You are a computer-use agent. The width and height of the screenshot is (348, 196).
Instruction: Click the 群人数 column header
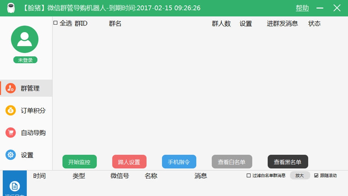point(221,23)
